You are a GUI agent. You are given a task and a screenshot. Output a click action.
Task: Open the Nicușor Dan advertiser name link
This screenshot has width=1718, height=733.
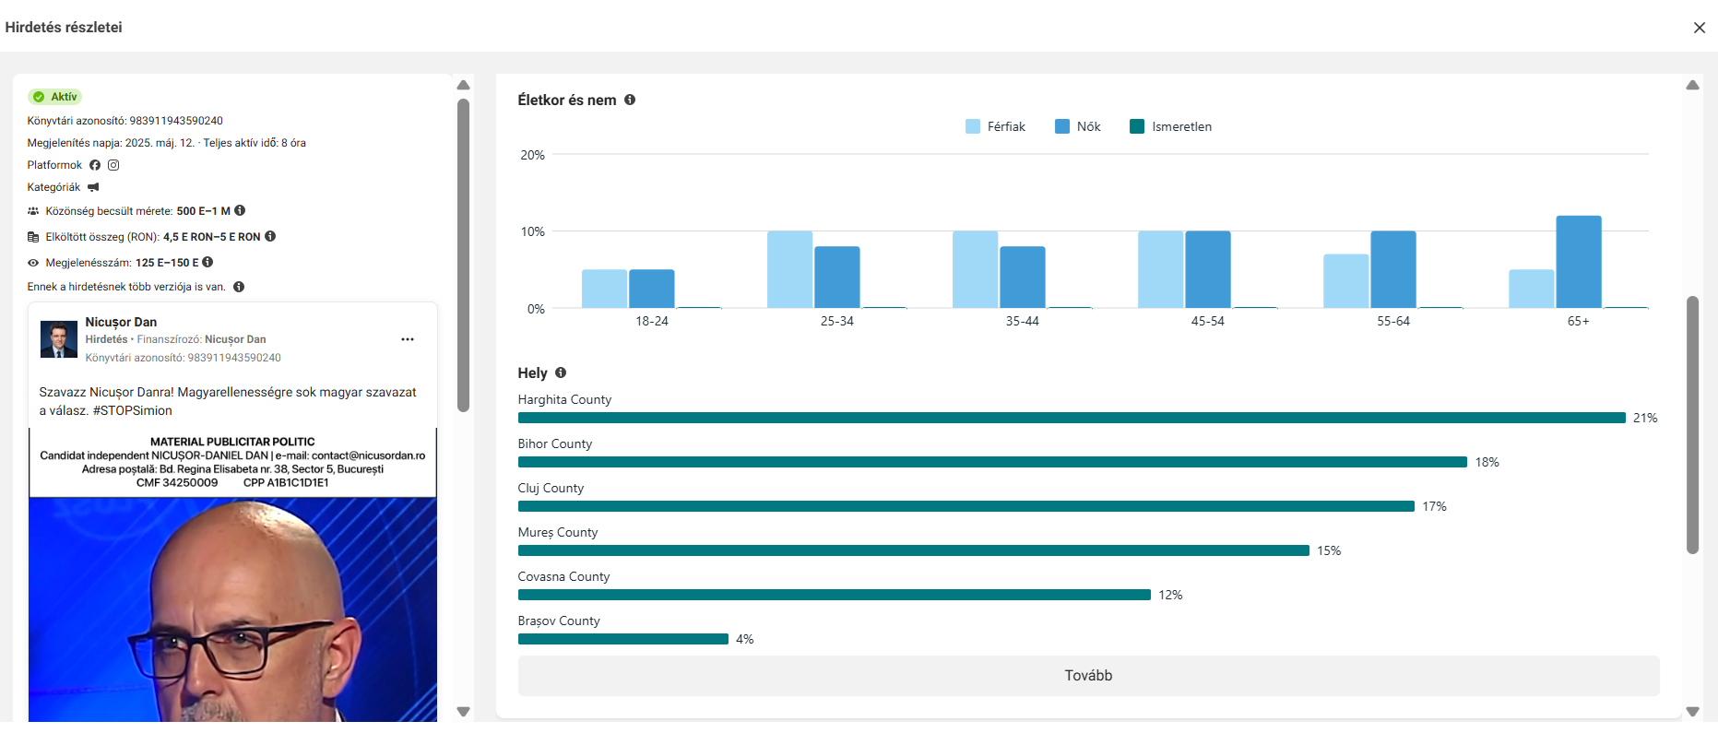pyautogui.click(x=121, y=322)
